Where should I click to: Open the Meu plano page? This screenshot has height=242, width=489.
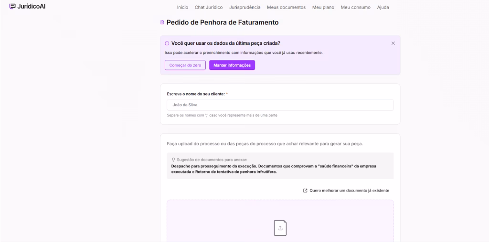(x=323, y=7)
